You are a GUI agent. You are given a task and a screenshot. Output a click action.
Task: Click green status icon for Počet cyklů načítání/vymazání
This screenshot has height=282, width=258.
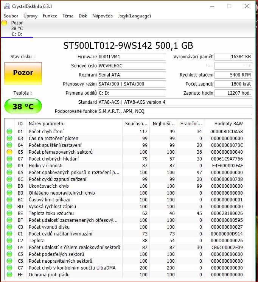9,234
